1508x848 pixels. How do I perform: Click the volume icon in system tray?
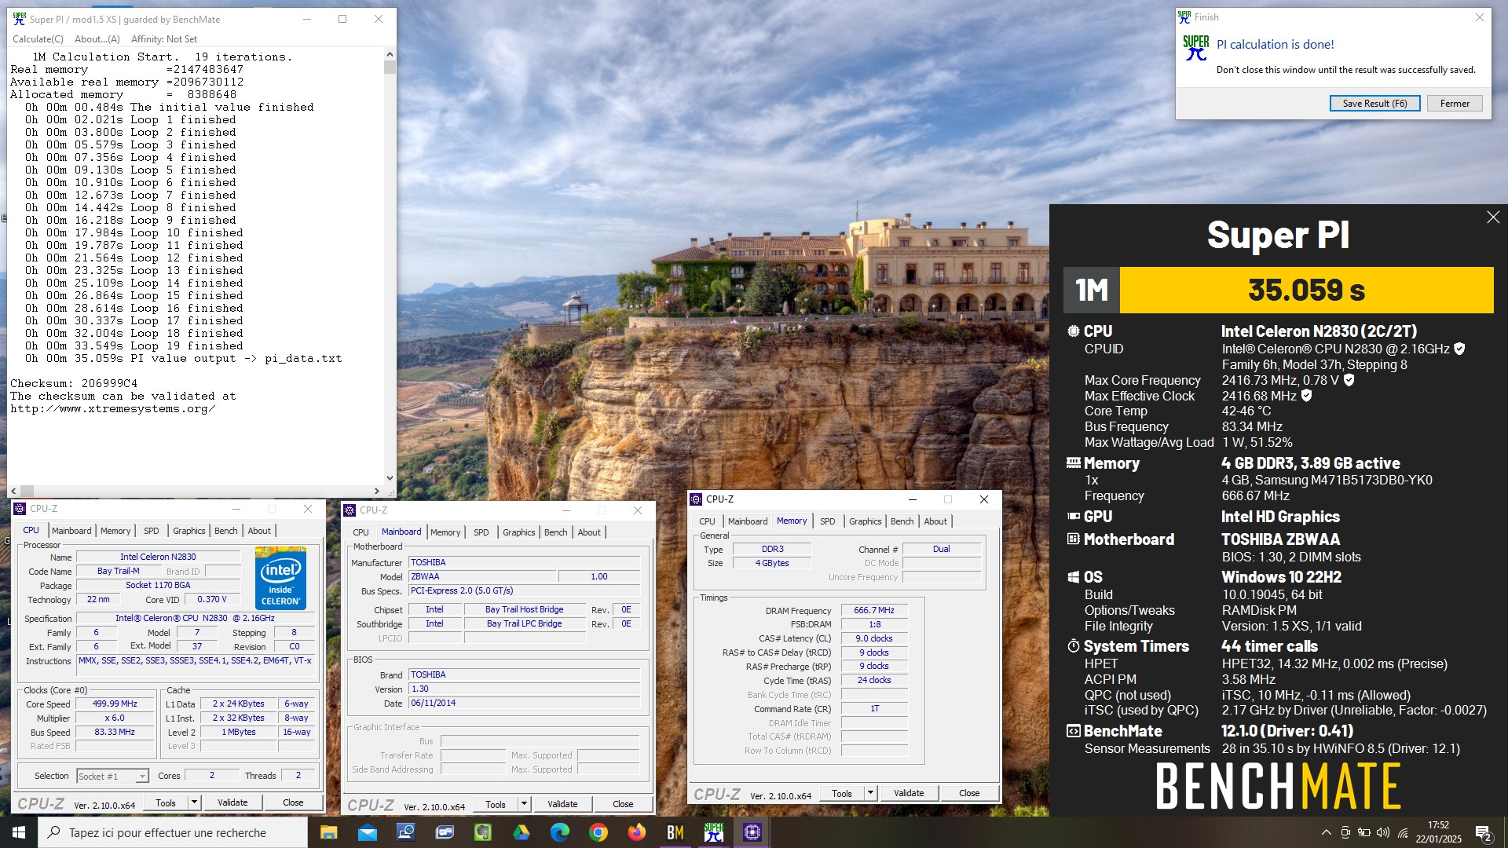pyautogui.click(x=1382, y=832)
